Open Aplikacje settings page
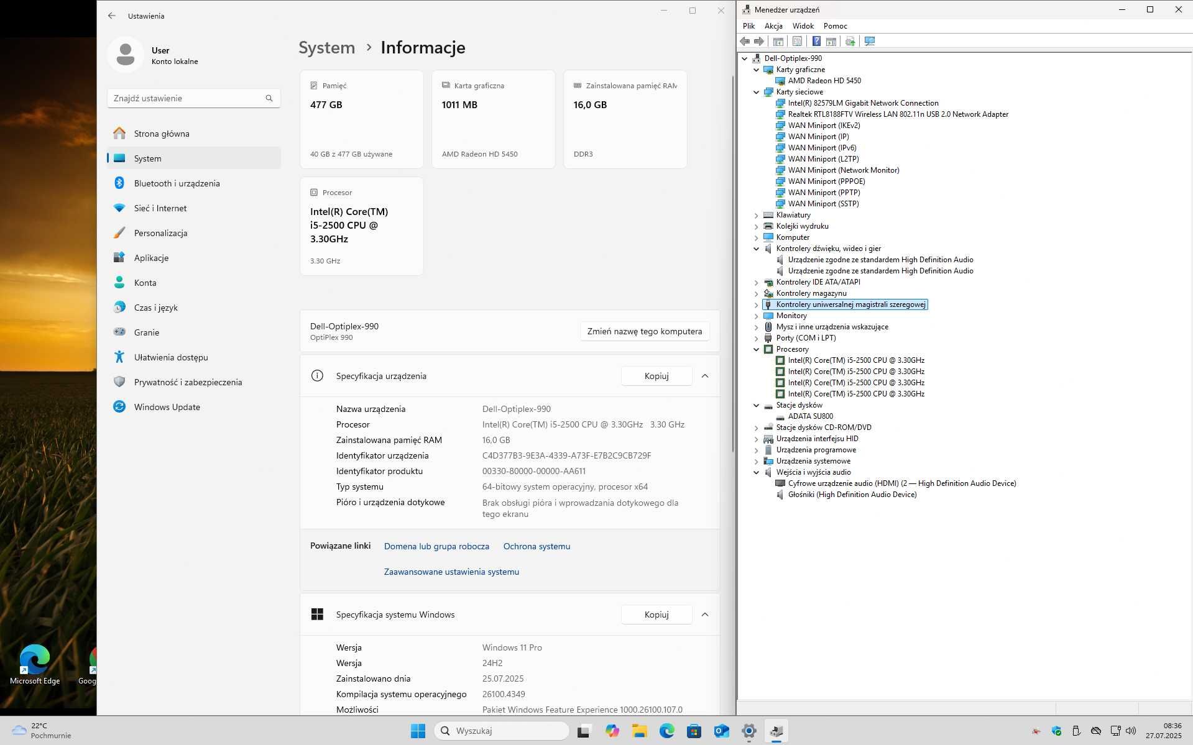 pyautogui.click(x=194, y=258)
